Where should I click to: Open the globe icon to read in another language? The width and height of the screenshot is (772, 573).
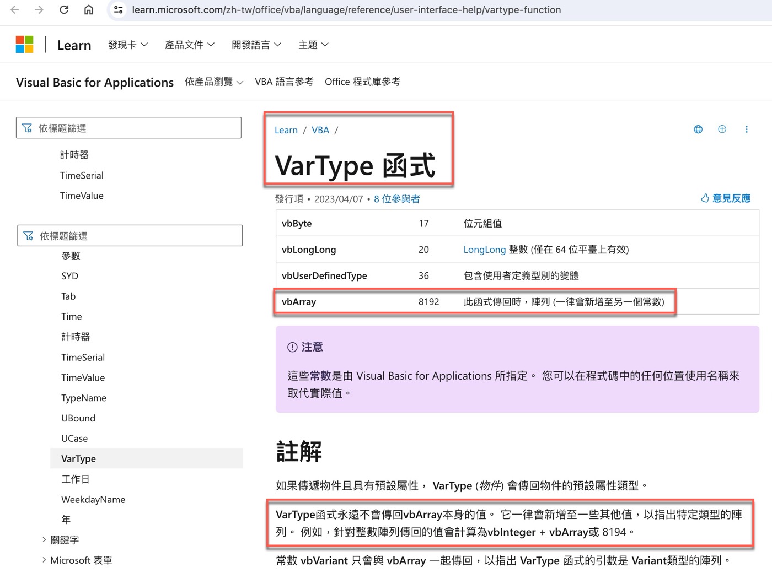click(698, 129)
